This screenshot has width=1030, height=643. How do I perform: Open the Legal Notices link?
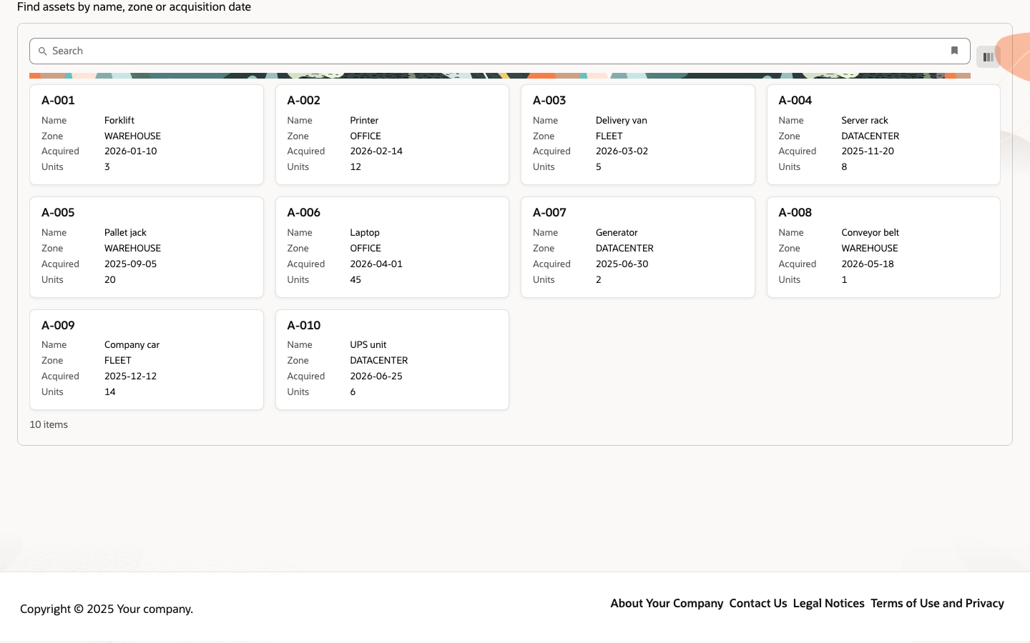pyautogui.click(x=828, y=603)
